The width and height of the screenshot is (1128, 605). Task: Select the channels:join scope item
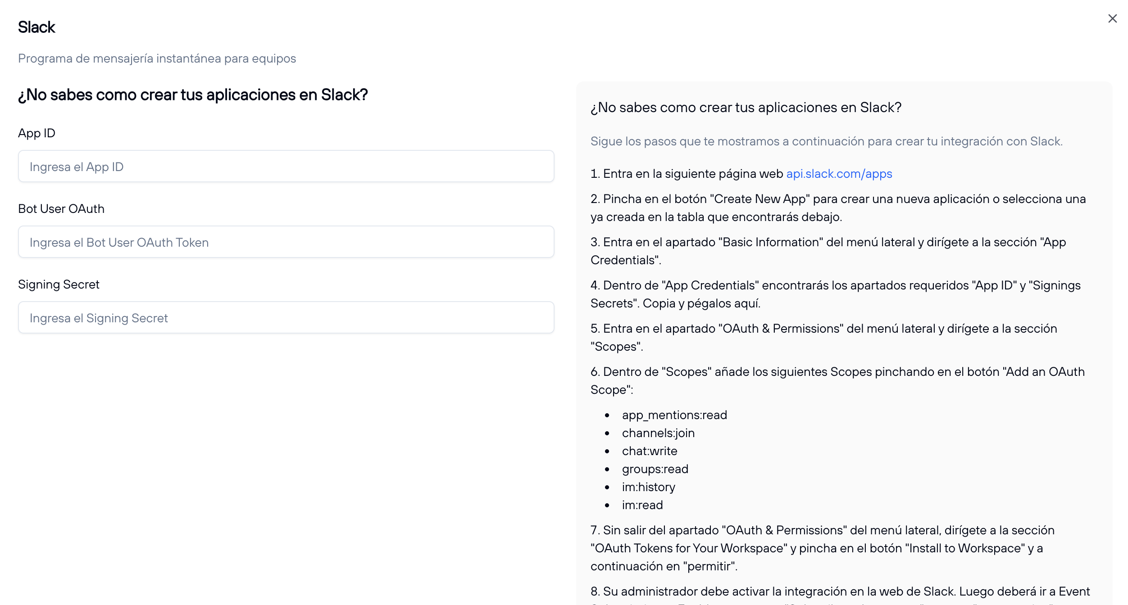click(658, 433)
